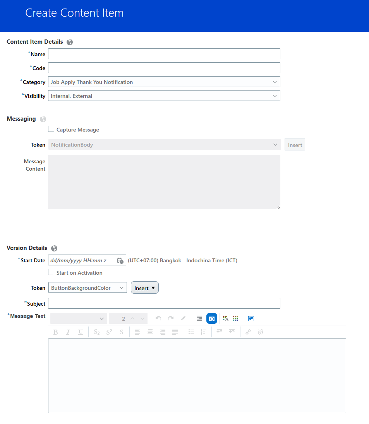This screenshot has height=424, width=369.
Task: Align text left
Action: coord(137,332)
